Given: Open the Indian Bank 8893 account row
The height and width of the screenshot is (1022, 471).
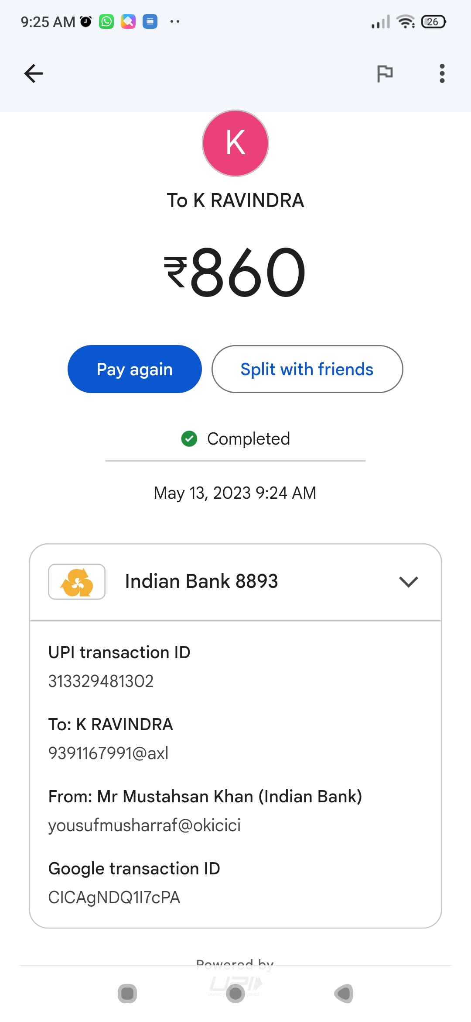Looking at the screenshot, I should click(x=201, y=582).
